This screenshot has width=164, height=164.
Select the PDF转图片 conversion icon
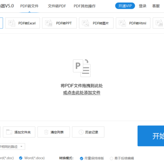point(86,23)
